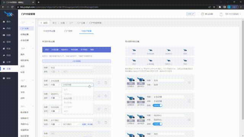Switch to the middle 门户装修 tab
The width and height of the screenshot is (244, 137).
pyautogui.click(x=68, y=31)
